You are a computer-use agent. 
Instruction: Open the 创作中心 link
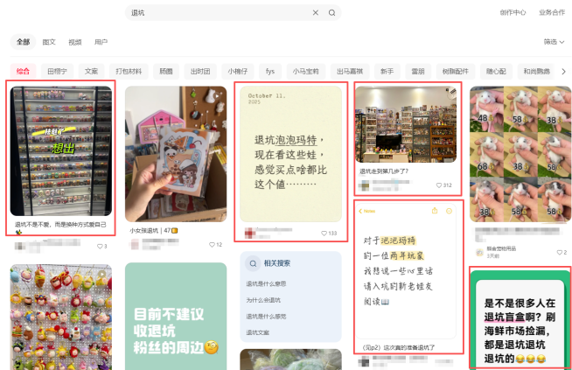pos(513,13)
